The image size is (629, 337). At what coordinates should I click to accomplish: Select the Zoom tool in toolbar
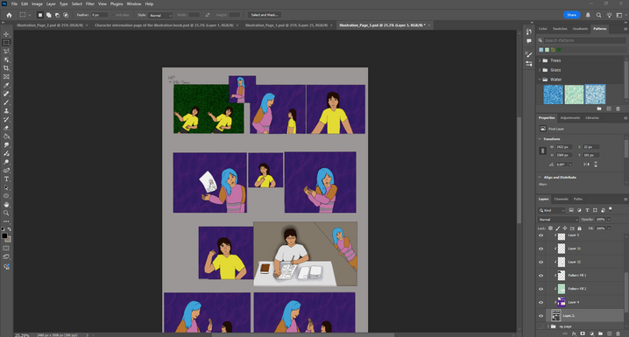coord(6,214)
